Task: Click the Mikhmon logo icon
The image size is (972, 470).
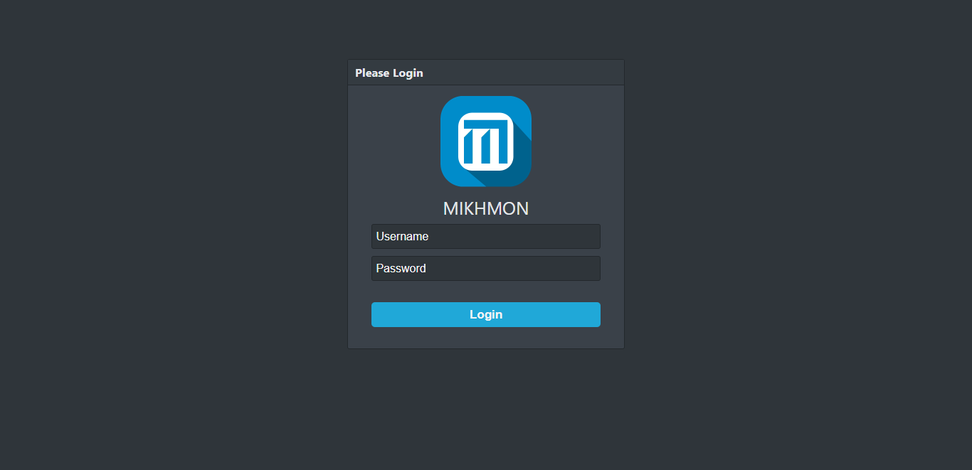Action: coord(486,141)
